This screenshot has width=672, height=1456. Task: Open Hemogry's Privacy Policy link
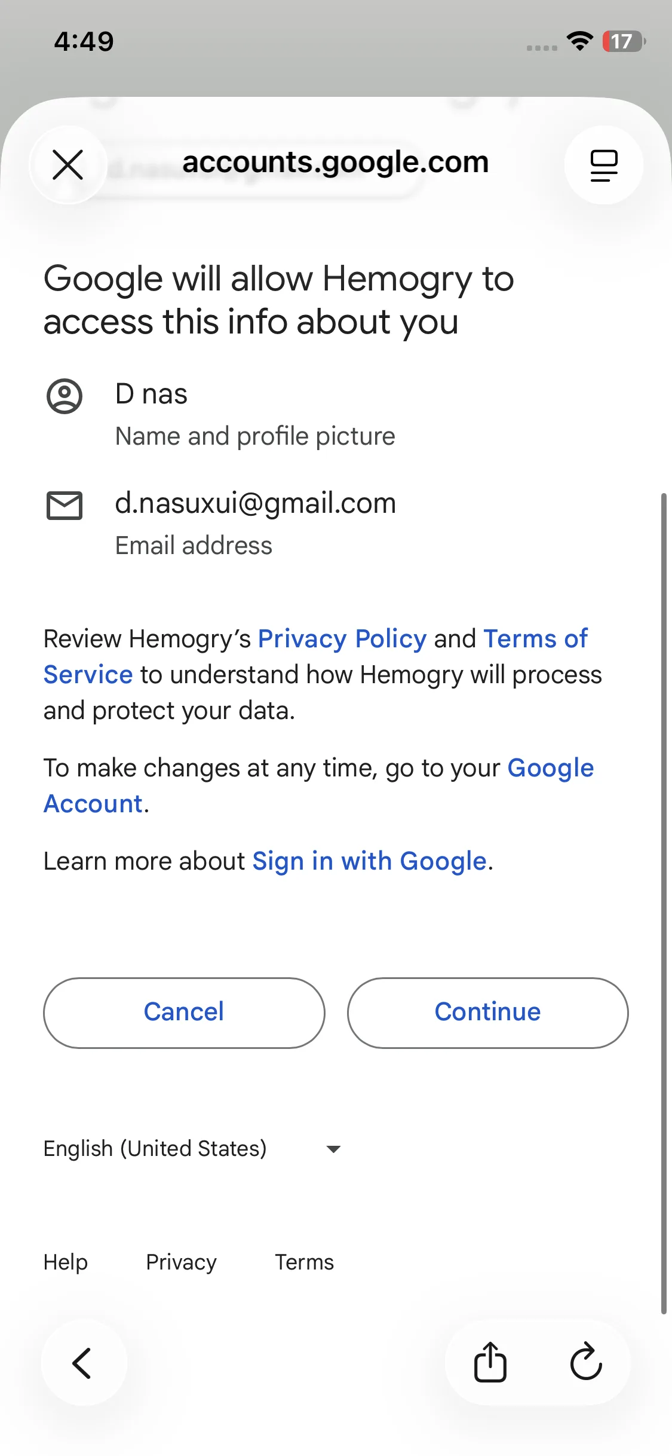tap(342, 639)
